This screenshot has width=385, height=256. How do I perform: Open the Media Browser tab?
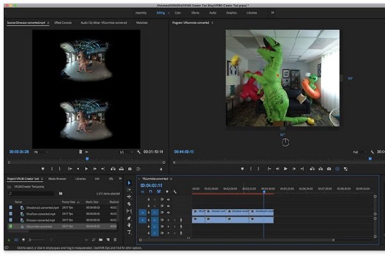click(57, 179)
